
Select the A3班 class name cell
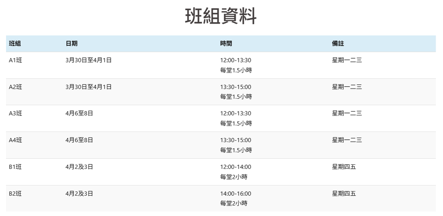pos(15,114)
